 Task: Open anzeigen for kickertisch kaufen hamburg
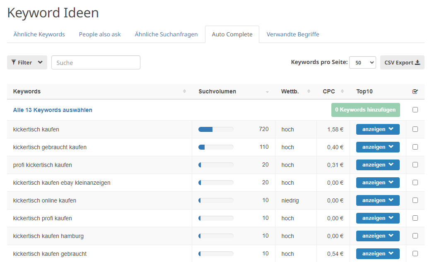[x=378, y=236]
